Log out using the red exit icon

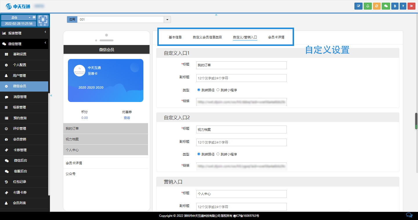click(x=411, y=6)
